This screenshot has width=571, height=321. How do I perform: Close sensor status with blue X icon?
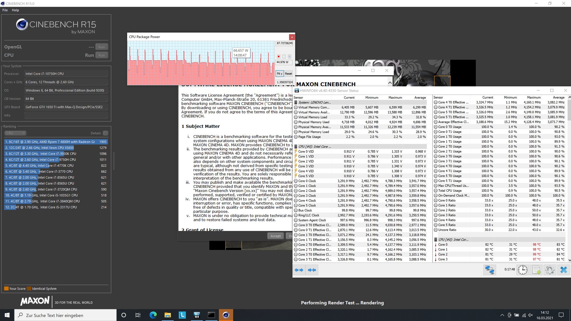point(563,270)
